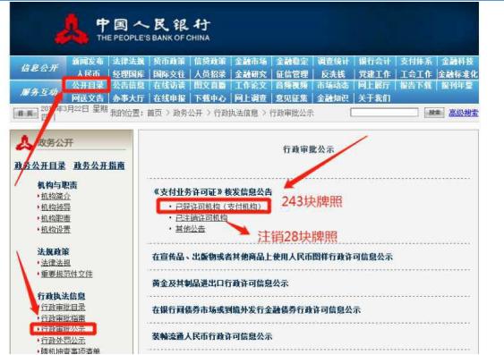Go to 金融知识 page

click(333, 97)
